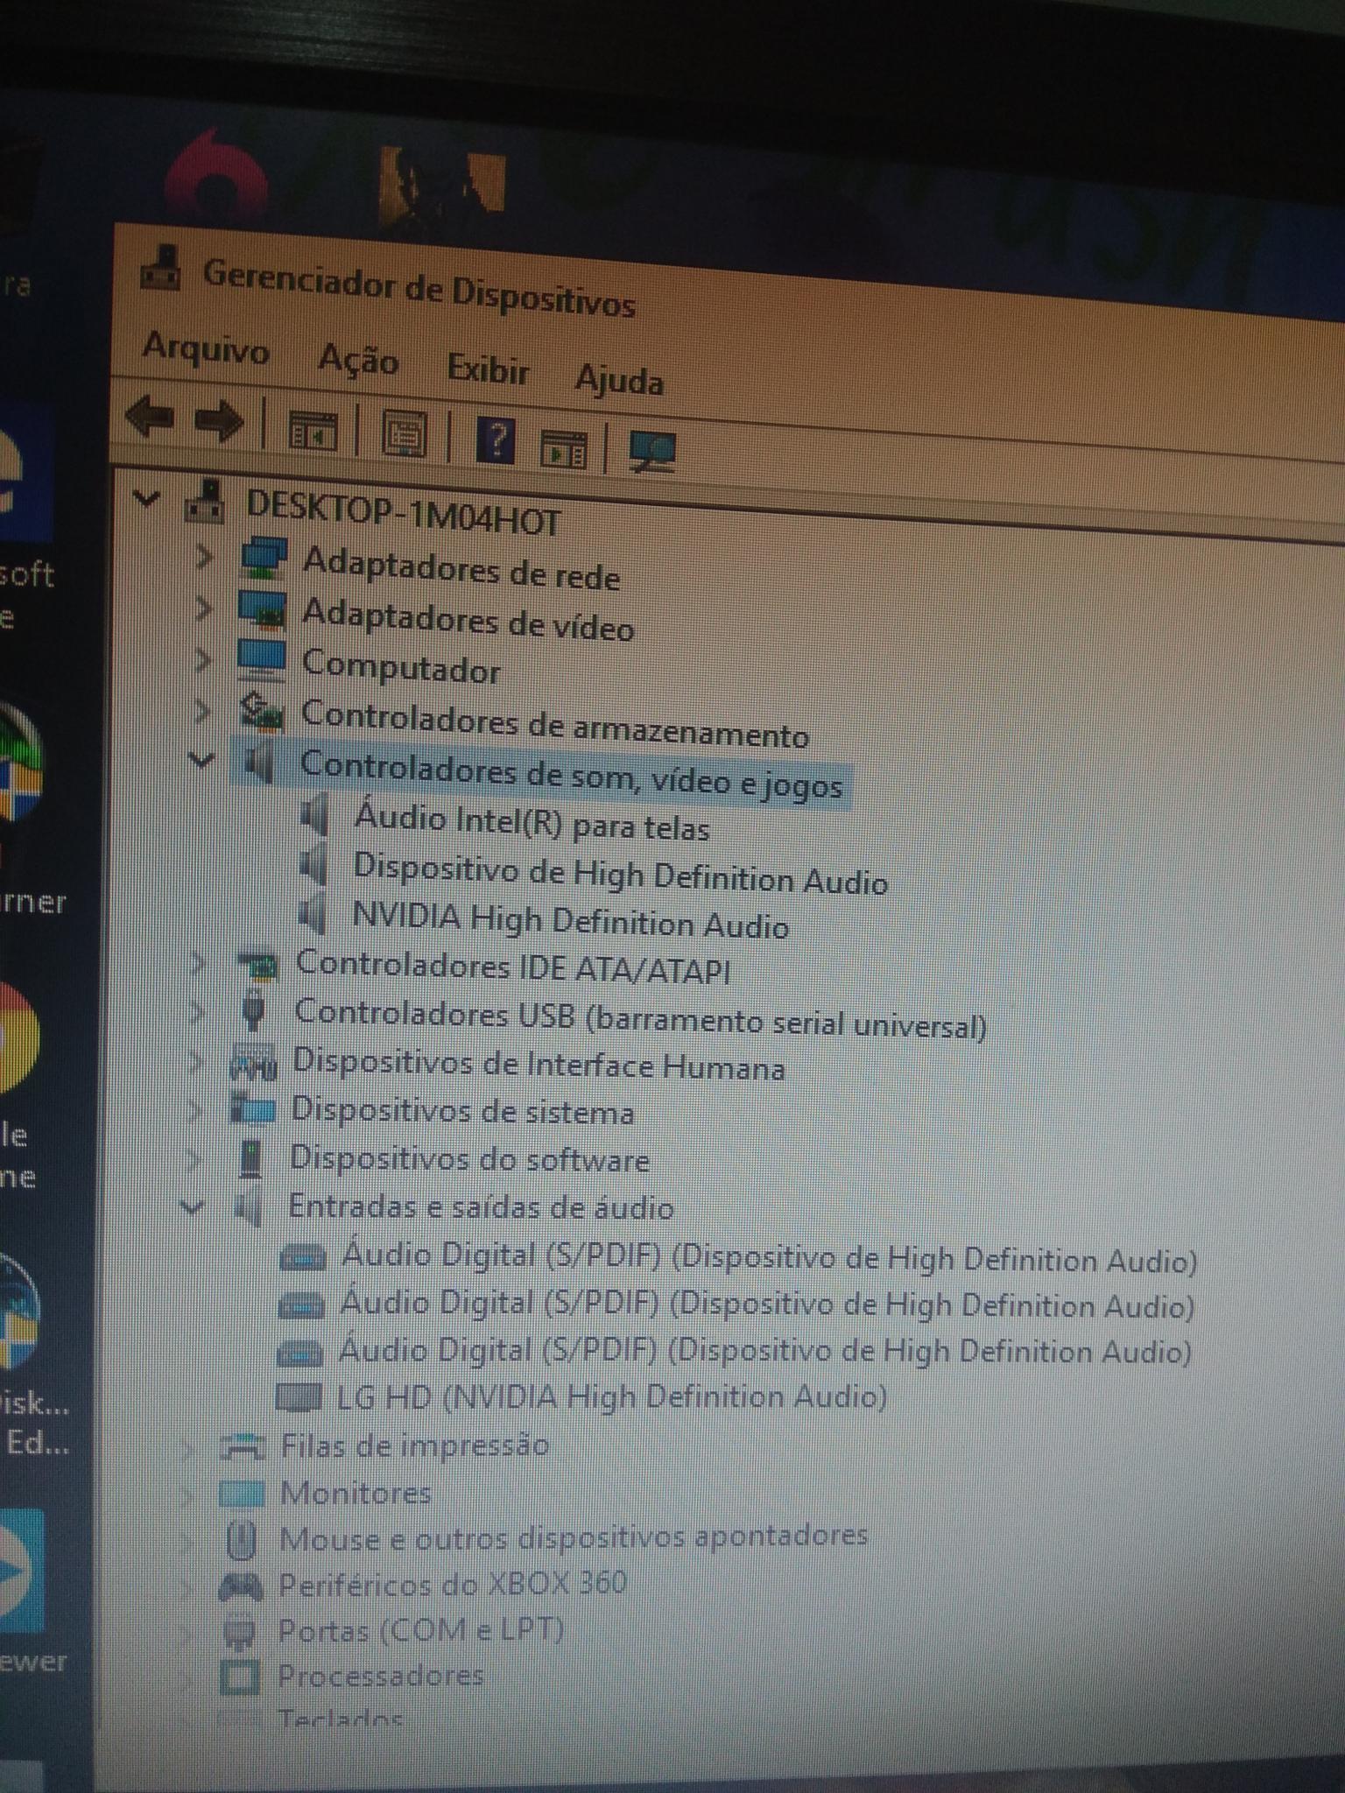The height and width of the screenshot is (1793, 1345).
Task: Click the blue Help question mark icon
Action: point(495,440)
